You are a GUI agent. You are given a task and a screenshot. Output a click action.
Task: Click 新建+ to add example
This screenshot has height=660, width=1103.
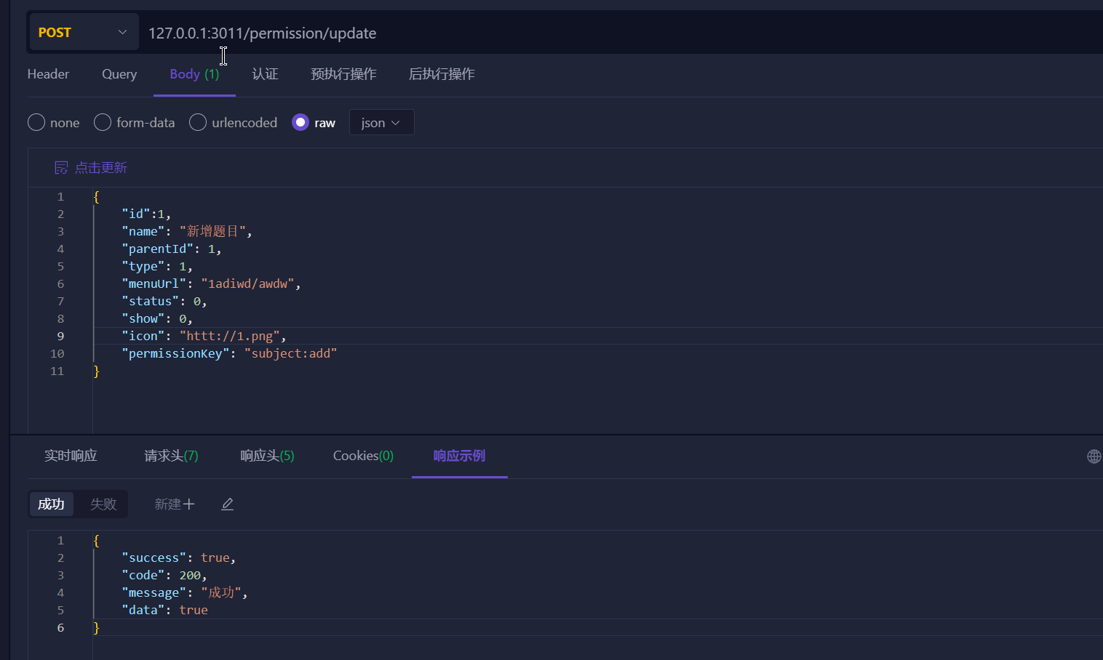(175, 504)
